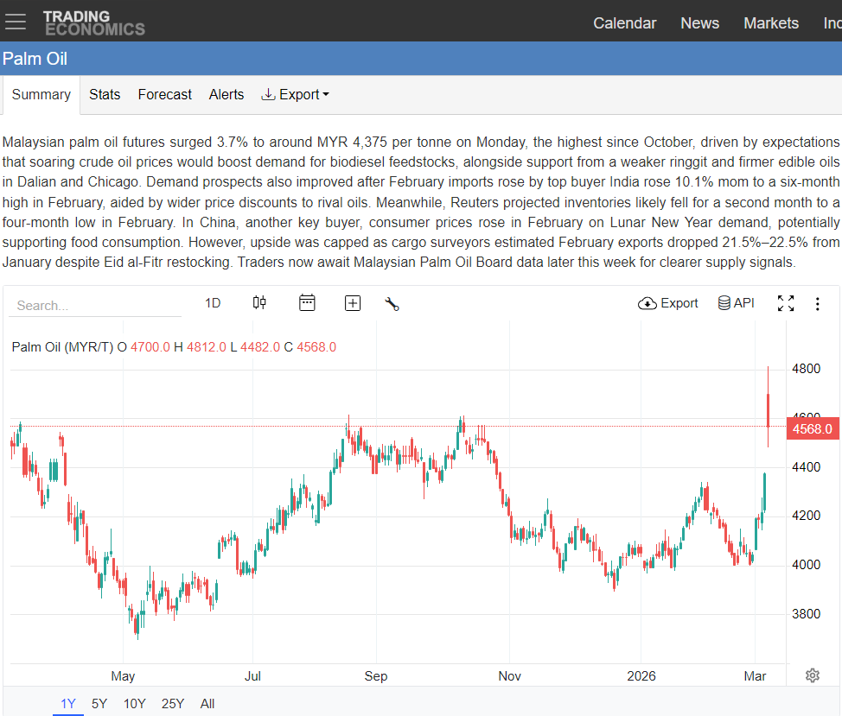Select the All time range

coord(207,704)
